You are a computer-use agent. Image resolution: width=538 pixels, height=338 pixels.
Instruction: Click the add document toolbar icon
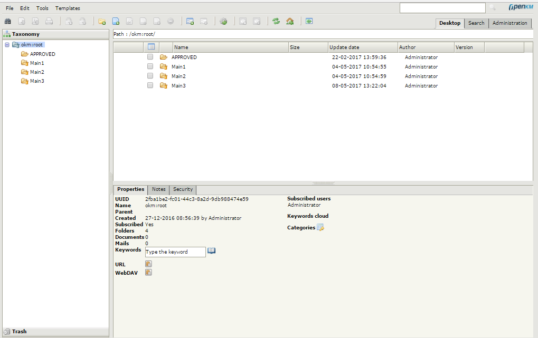click(x=116, y=22)
